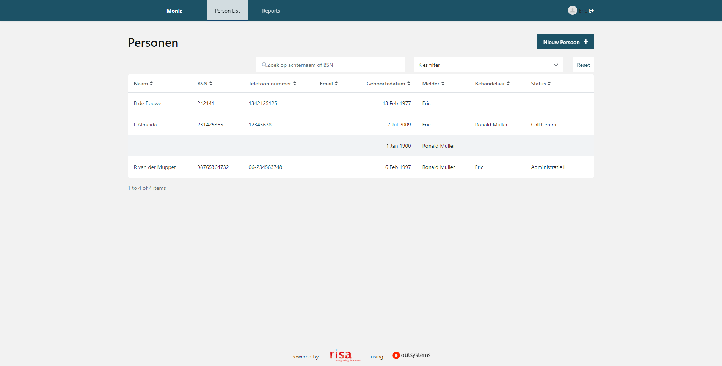Click birthdate 1 Jan 1900

399,146
